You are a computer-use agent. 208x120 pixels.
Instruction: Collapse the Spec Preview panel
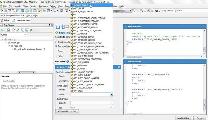pos(125,27)
